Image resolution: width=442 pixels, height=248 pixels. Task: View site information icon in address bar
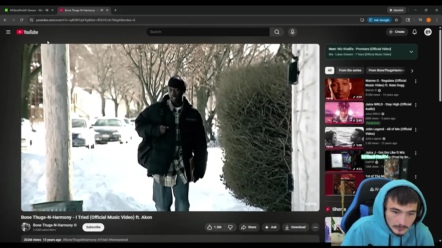tap(31, 20)
